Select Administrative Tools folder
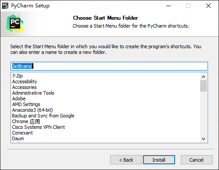This screenshot has width=219, height=170. click(33, 93)
